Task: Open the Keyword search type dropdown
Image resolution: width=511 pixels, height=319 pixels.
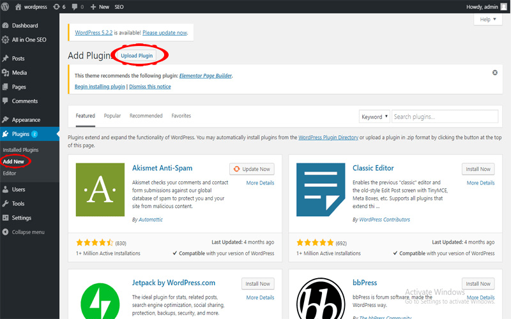Action: 374,117
